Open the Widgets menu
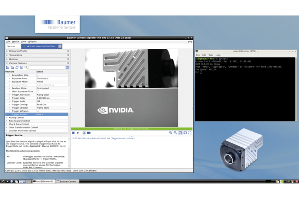 pos(32,41)
